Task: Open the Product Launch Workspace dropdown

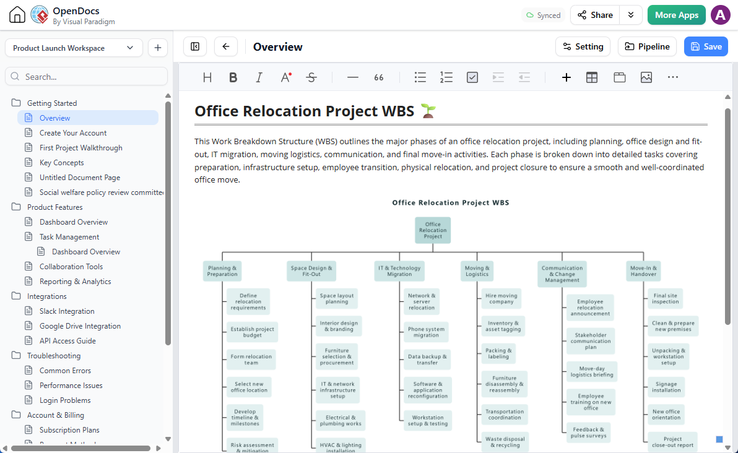Action: [74, 48]
